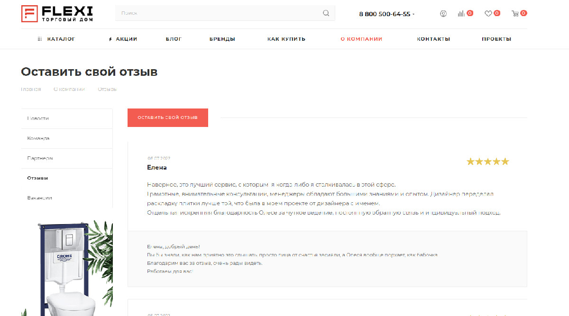Select Отзывы in the sidebar
This screenshot has width=569, height=316.
[x=67, y=178]
